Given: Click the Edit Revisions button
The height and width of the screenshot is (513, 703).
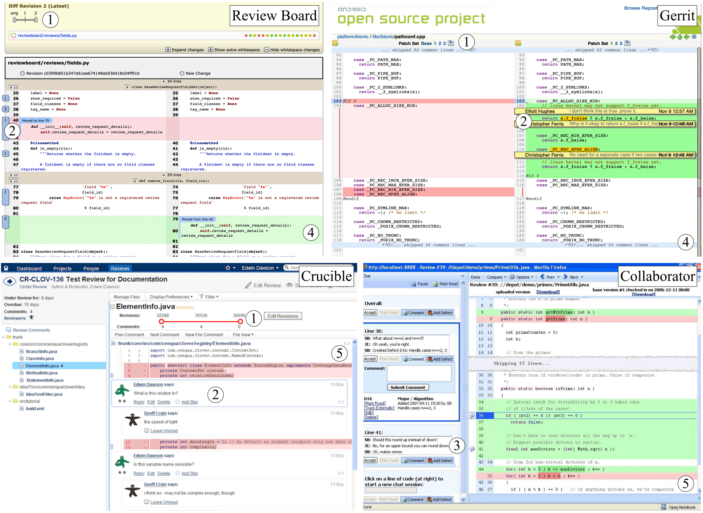Looking at the screenshot, I should click(x=283, y=316).
